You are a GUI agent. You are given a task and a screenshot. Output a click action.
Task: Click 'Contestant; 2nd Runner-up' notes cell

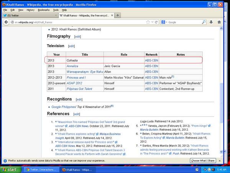point(181,89)
